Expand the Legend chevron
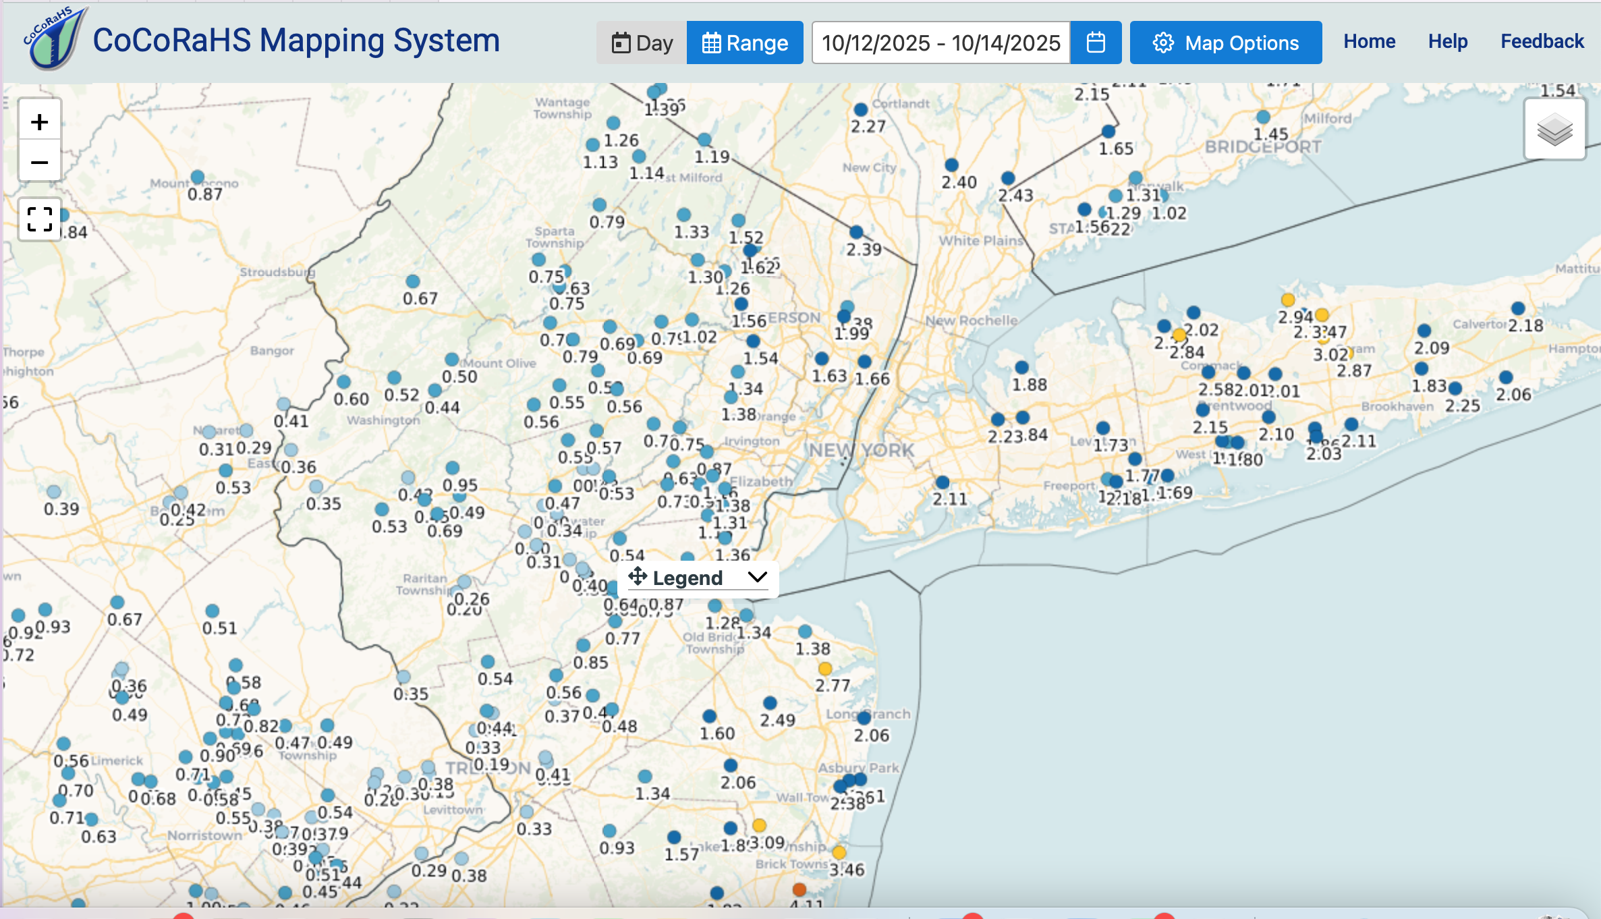This screenshot has height=919, width=1601. (758, 578)
